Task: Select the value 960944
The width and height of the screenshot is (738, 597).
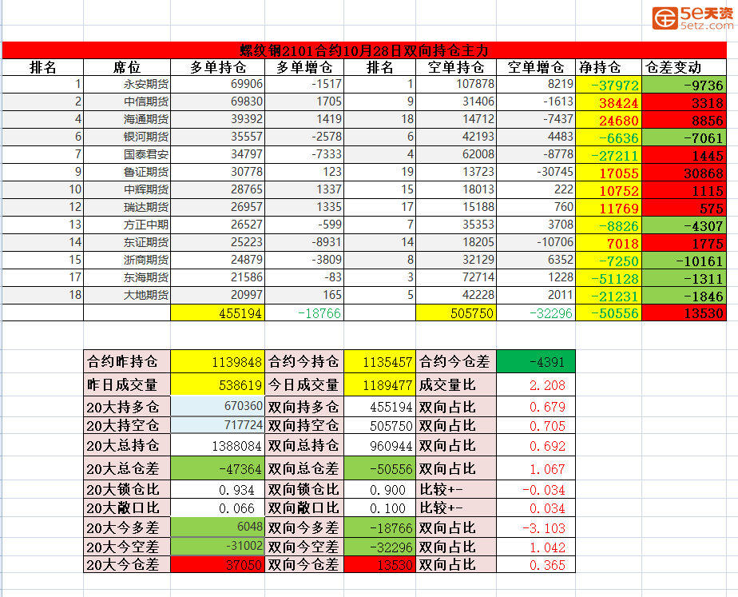Action: (x=380, y=445)
